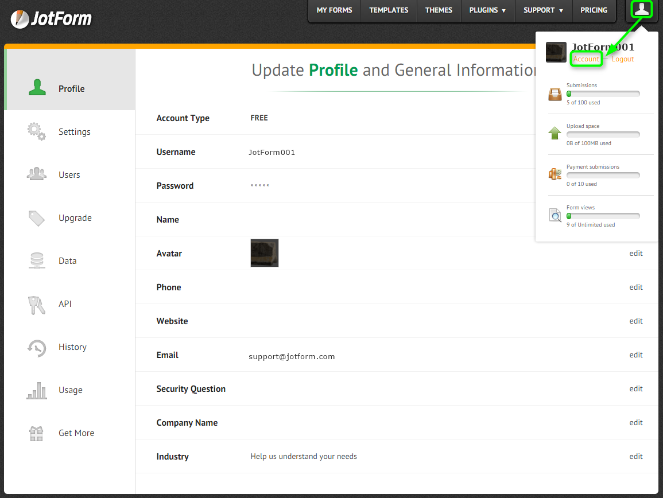Select the Settings sidebar tab
Viewport: 663px width, 498px height.
[x=70, y=132]
